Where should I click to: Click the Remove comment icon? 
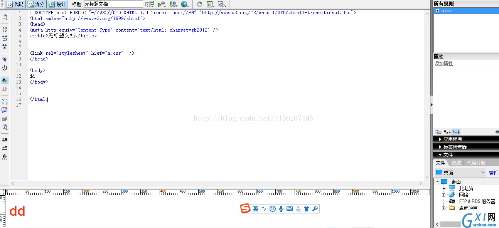pyautogui.click(x=5, y=110)
